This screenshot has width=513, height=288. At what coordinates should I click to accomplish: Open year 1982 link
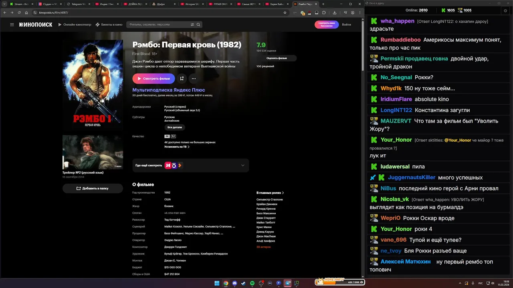tap(167, 192)
